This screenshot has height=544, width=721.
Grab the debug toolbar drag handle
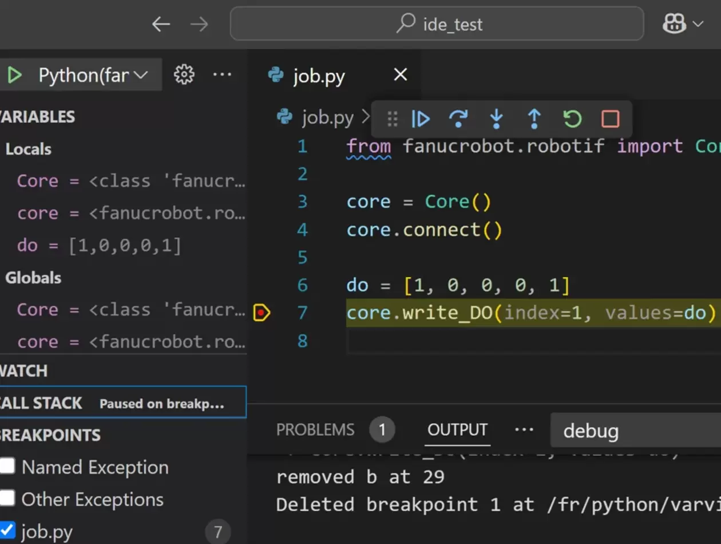(392, 119)
